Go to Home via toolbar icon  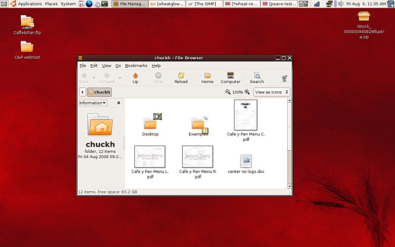click(207, 78)
